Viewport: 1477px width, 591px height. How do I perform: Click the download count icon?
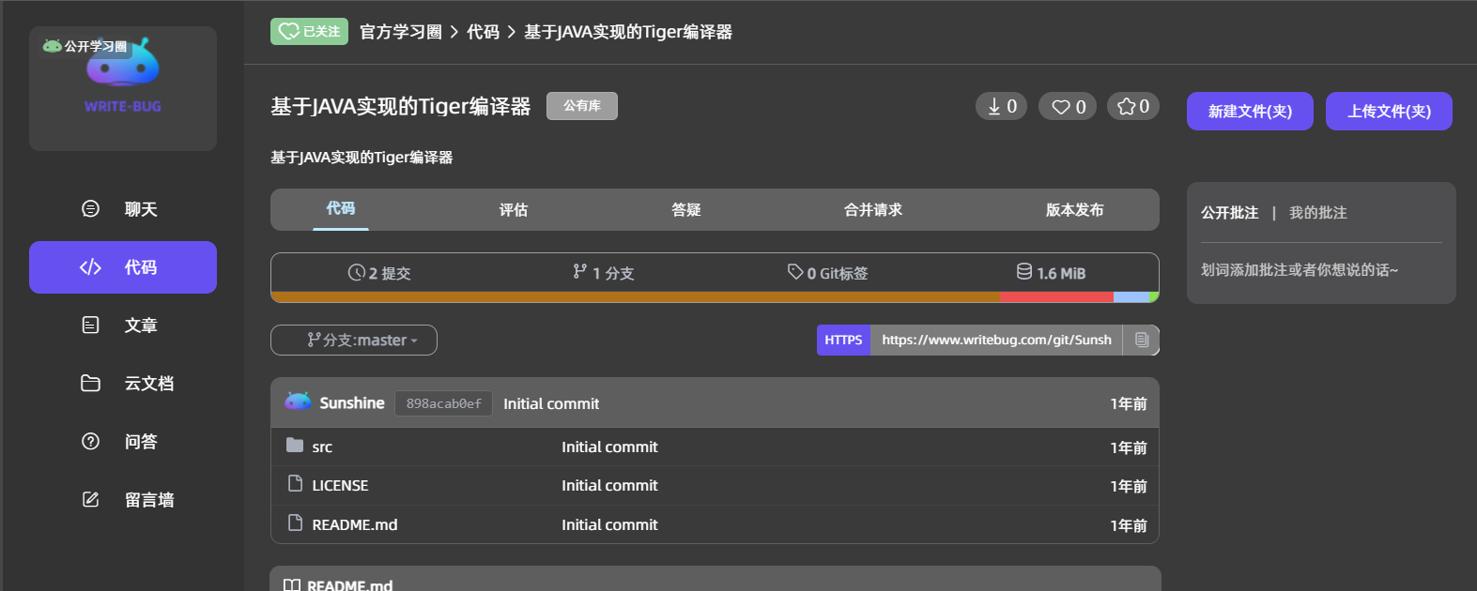coord(993,107)
